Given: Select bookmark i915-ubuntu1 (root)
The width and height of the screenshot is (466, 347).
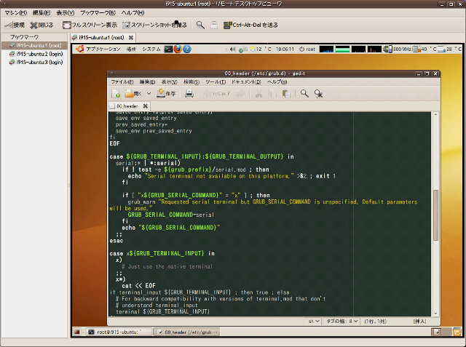Looking at the screenshot, I should [35, 45].
